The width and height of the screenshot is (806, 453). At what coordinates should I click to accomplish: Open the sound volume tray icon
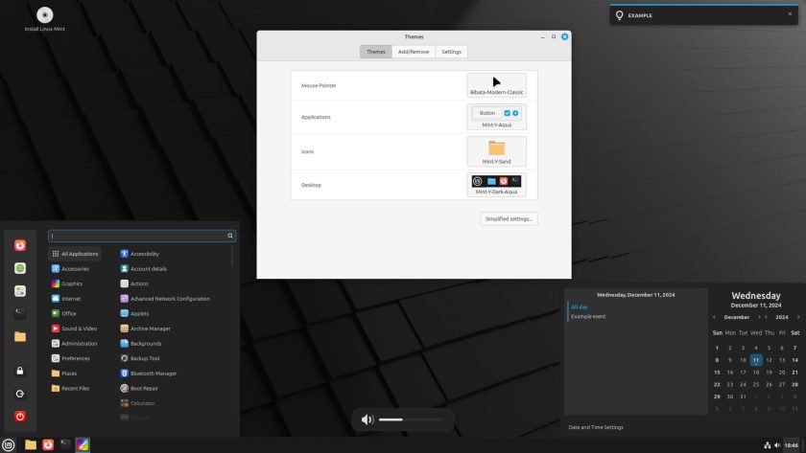click(x=777, y=445)
